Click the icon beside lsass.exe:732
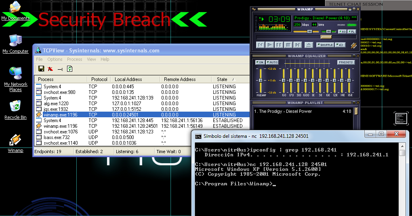Screen dimensions: 412x216 pos(39,137)
